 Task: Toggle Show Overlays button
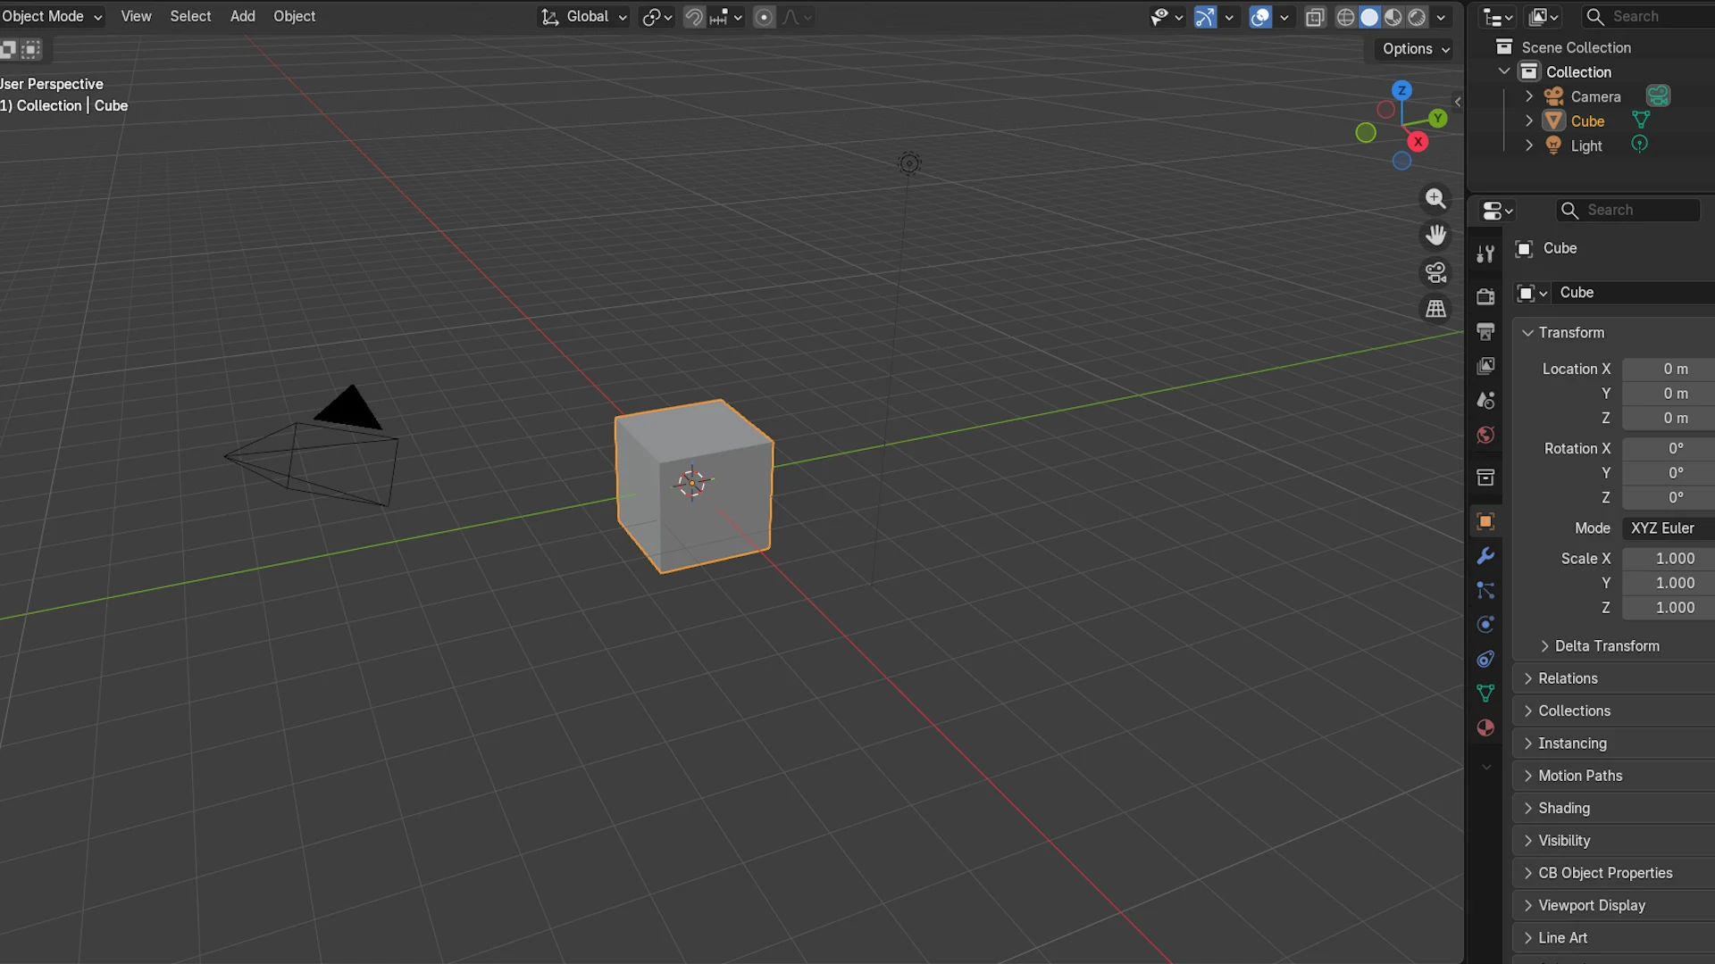pos(1260,17)
